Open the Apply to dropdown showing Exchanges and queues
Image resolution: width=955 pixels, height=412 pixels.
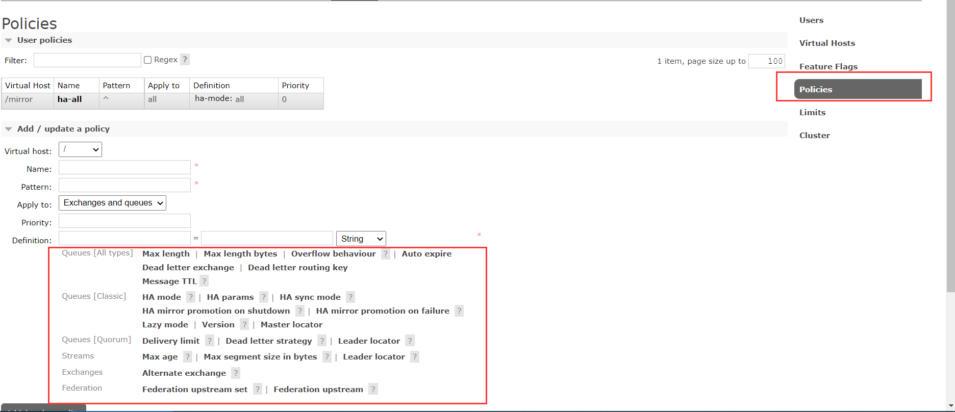(x=112, y=203)
